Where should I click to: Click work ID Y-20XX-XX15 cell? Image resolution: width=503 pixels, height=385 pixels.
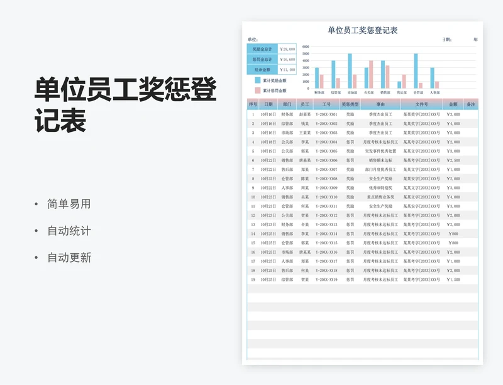point(326,243)
